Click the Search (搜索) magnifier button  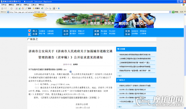(x=28, y=8)
